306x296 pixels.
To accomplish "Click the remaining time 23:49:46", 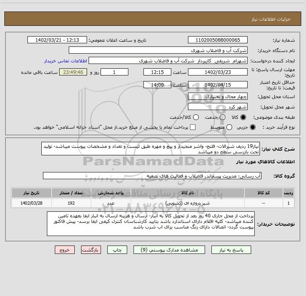I will (x=73, y=72).
